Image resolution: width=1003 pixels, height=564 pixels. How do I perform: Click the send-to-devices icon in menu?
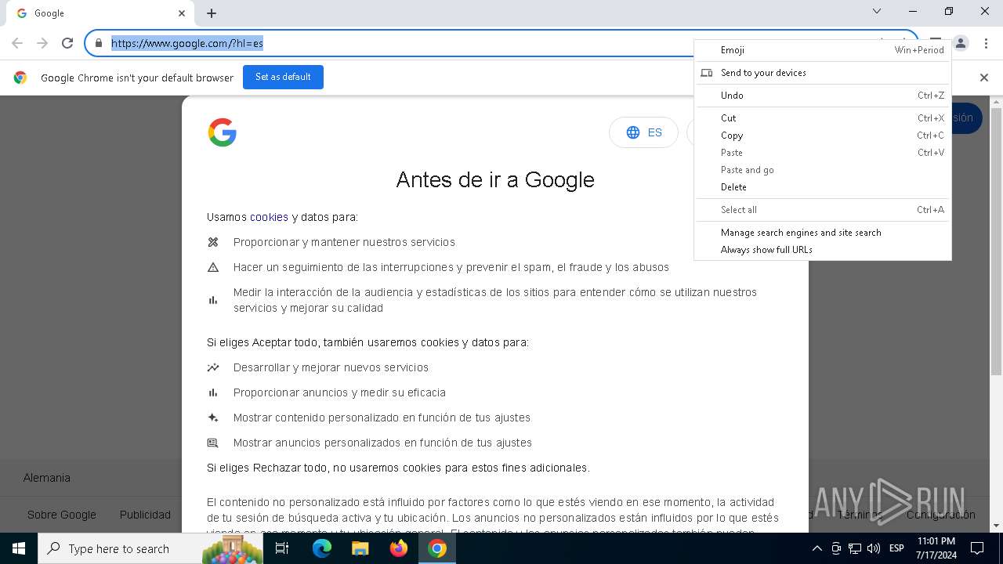coord(707,73)
